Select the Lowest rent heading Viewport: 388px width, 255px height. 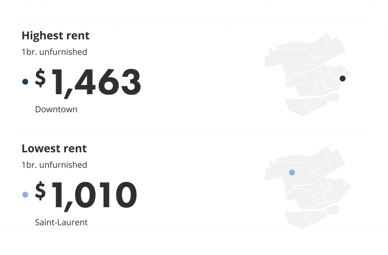point(54,149)
